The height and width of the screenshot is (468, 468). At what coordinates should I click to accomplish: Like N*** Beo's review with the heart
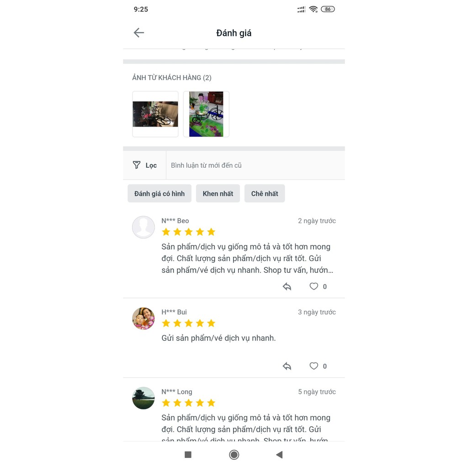tap(314, 287)
